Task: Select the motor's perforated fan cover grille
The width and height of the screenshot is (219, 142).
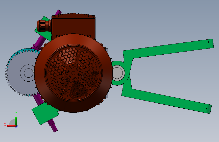Action: click(x=74, y=73)
